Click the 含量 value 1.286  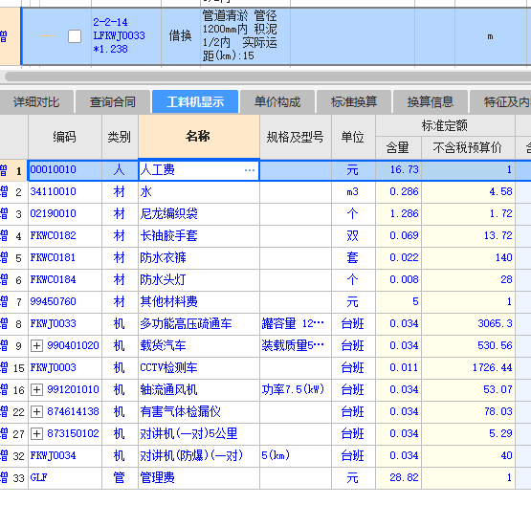[x=398, y=214]
